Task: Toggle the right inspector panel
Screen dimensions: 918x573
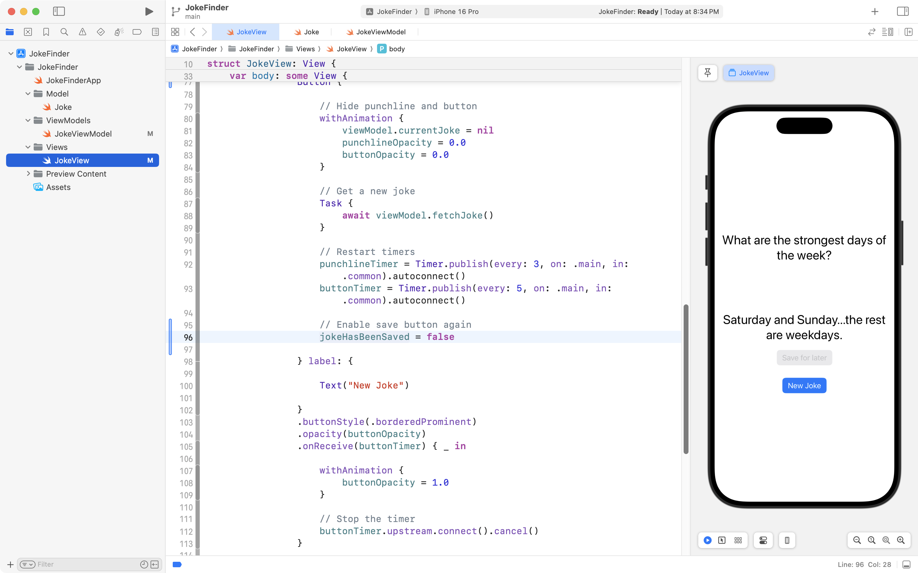Action: tap(903, 11)
